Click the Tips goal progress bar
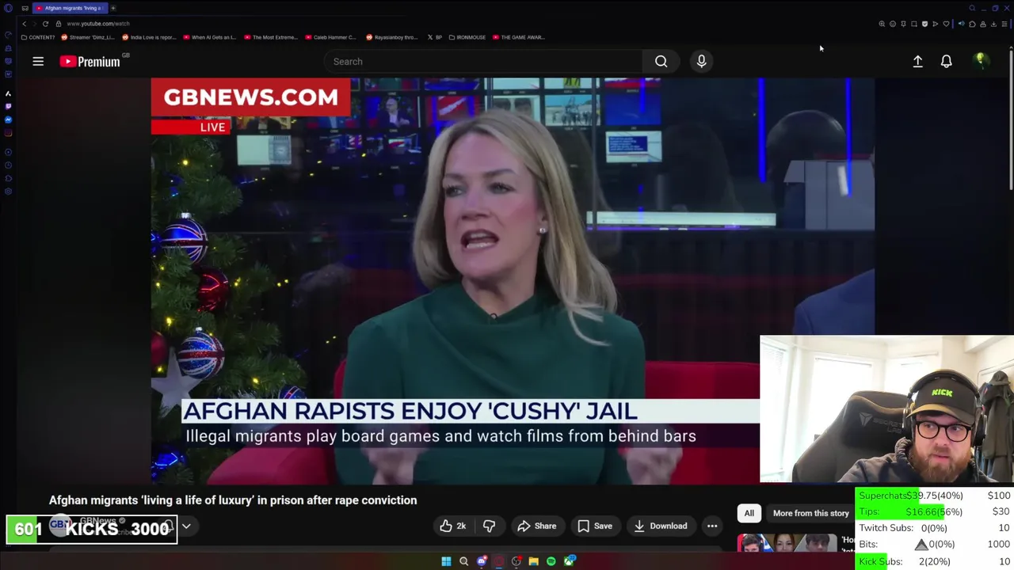The height and width of the screenshot is (570, 1014). point(934,512)
